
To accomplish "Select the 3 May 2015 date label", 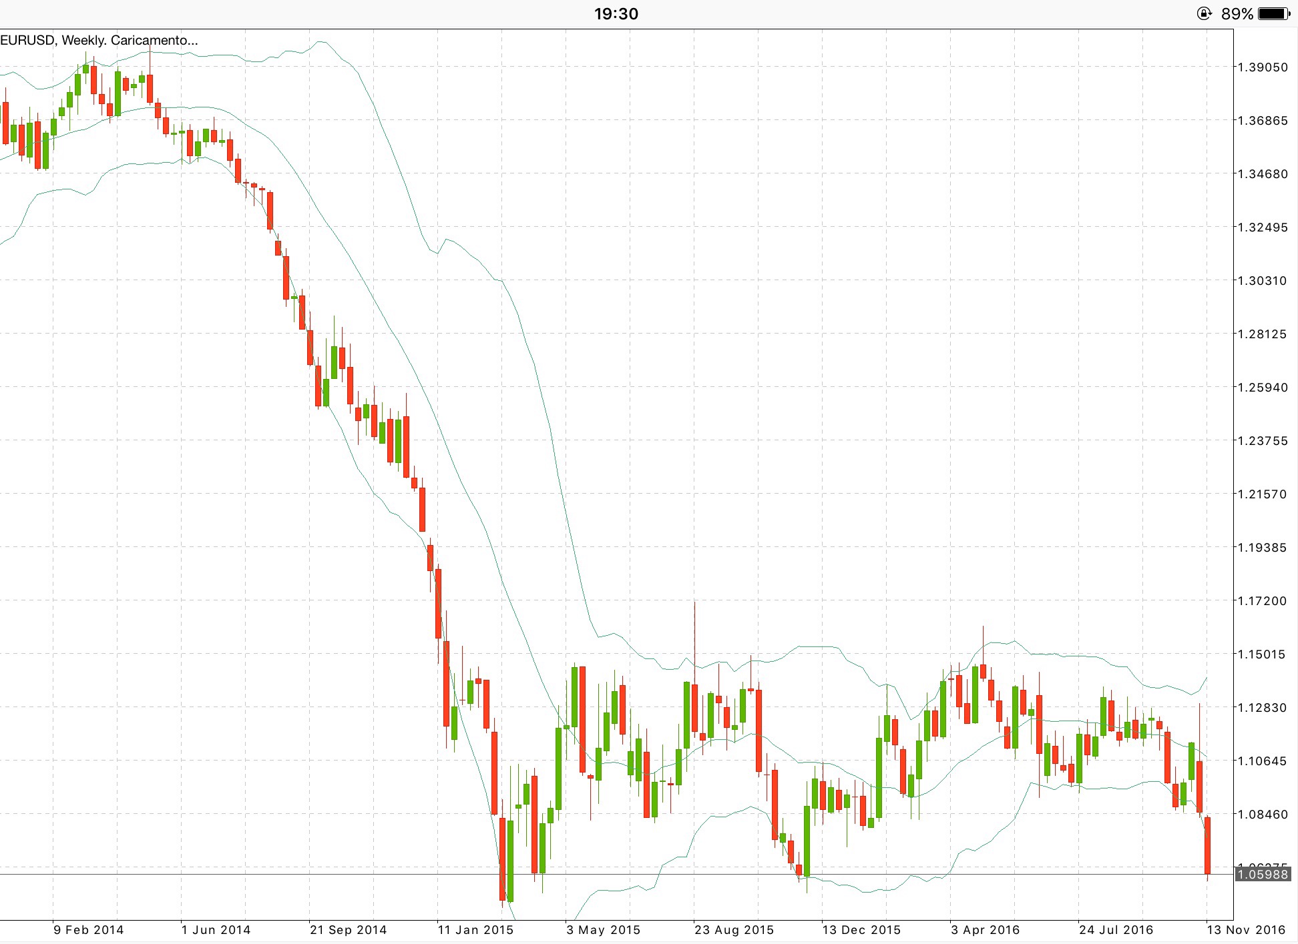I will 603,929.
